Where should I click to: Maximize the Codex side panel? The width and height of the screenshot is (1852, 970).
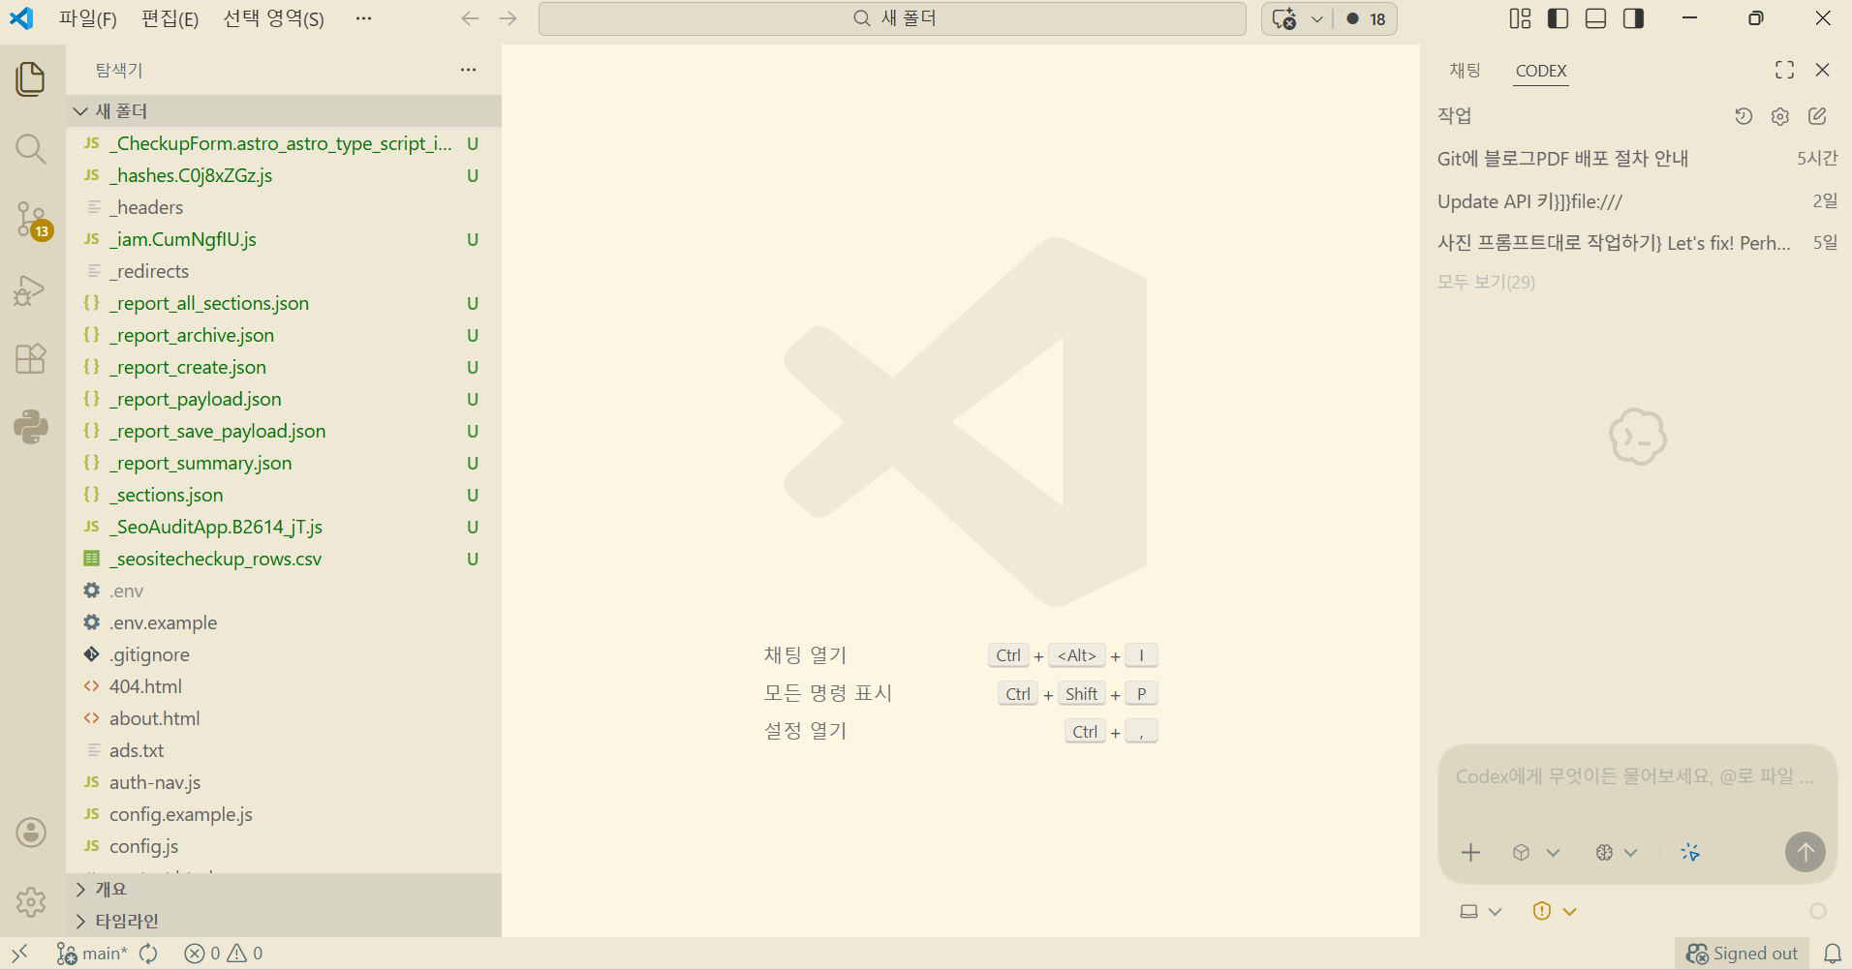1785,70
